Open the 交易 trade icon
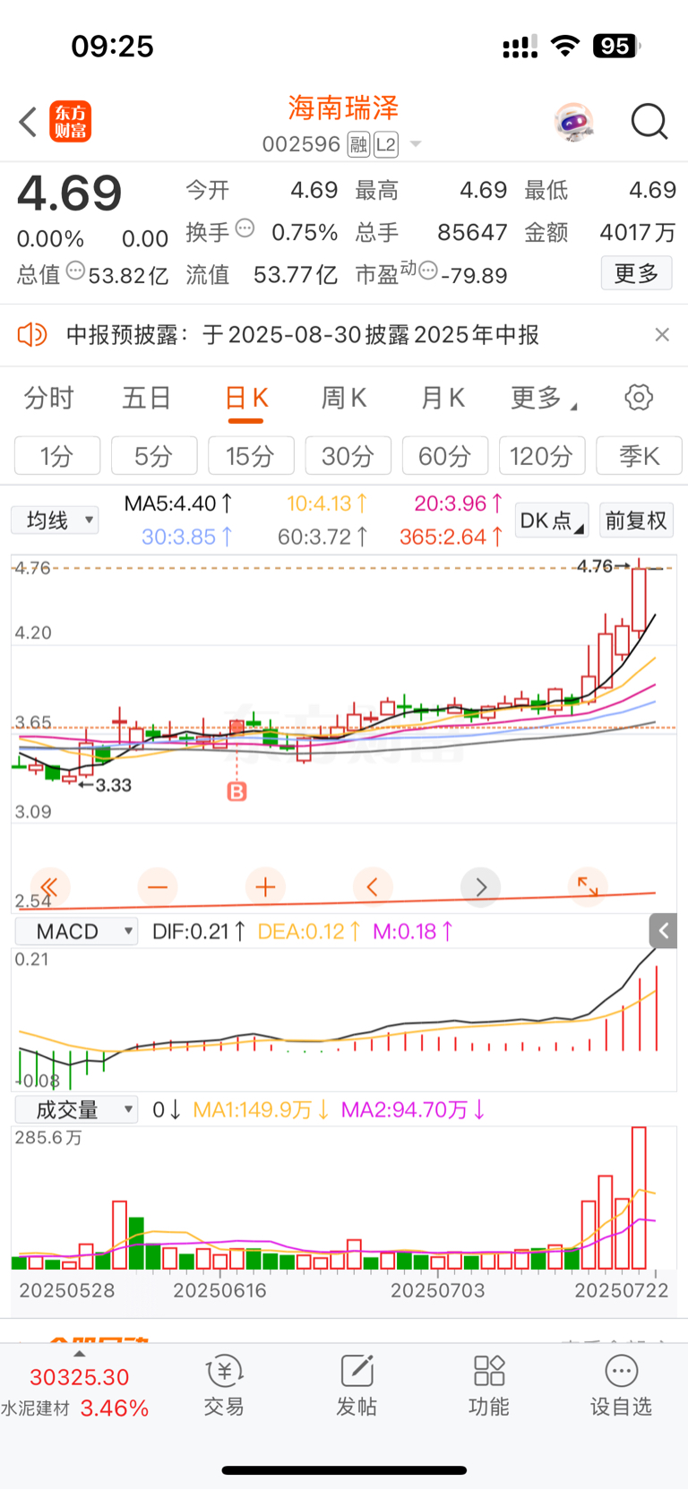Viewport: 688px width, 1490px height. [224, 1385]
